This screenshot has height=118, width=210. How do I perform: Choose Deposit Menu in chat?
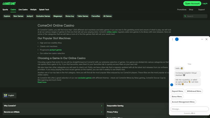click(177, 91)
